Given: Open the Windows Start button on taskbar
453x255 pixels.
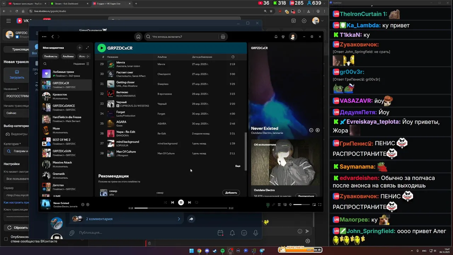Looking at the screenshot, I should tap(191, 251).
